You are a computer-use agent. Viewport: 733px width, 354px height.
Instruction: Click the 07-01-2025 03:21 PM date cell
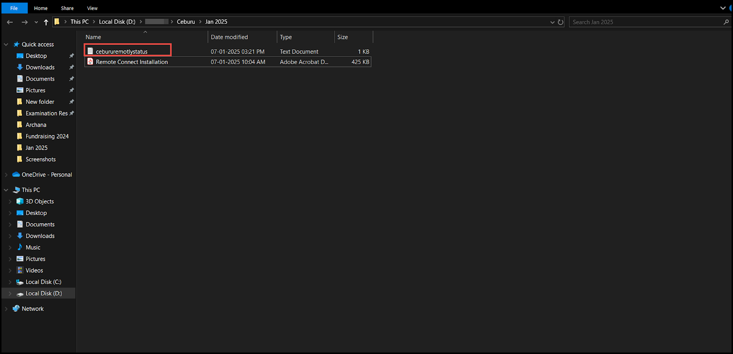pyautogui.click(x=238, y=52)
